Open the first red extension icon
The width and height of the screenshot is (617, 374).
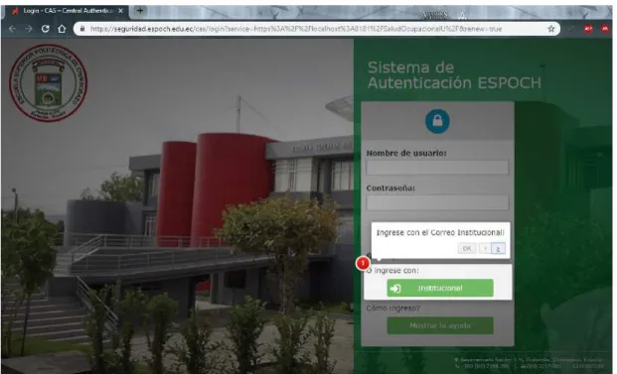[x=588, y=29]
